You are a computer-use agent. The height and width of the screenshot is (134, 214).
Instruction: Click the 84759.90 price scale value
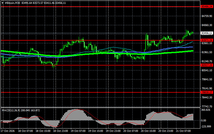[x=207, y=16]
